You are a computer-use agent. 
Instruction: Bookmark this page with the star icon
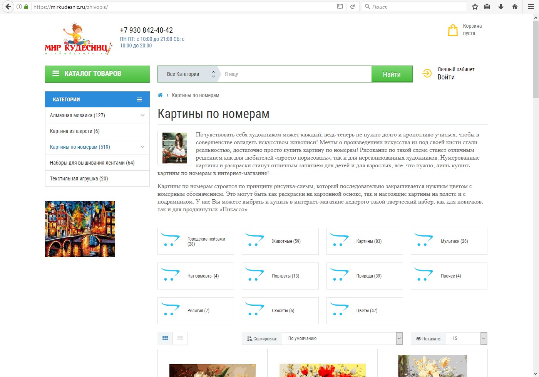click(475, 7)
